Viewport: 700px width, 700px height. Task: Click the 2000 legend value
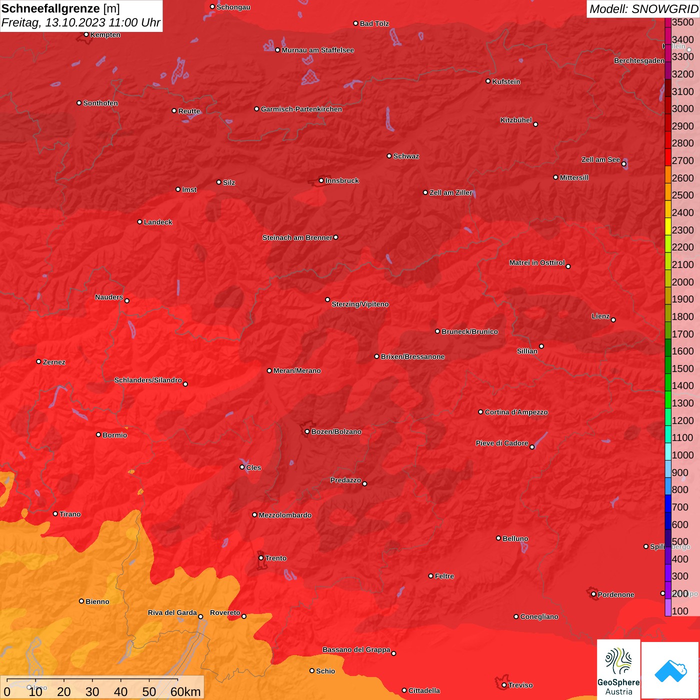click(682, 282)
